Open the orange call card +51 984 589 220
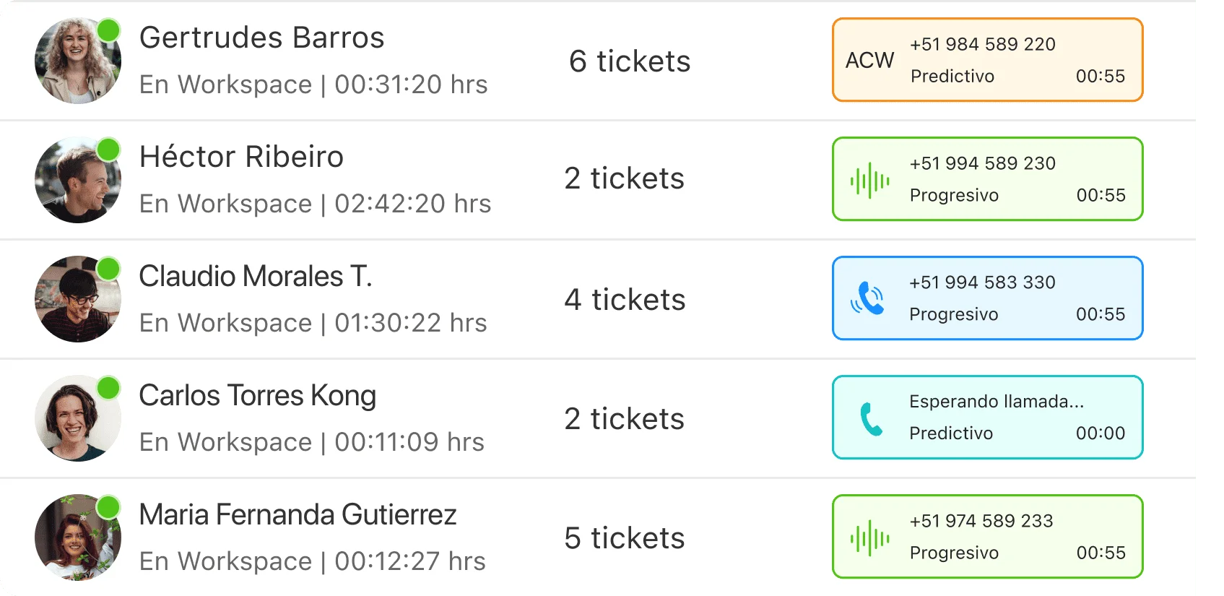This screenshot has width=1224, height=596. click(987, 60)
